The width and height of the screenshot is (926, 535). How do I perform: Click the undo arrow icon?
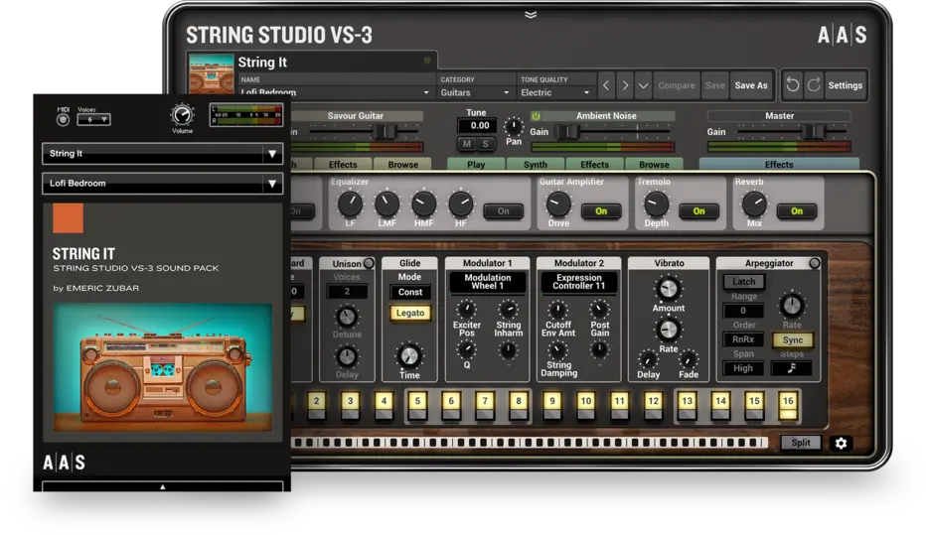[x=793, y=85]
